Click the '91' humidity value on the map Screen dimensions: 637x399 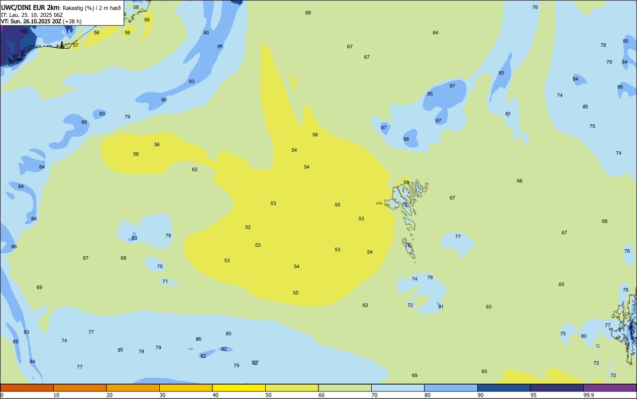click(220, 46)
